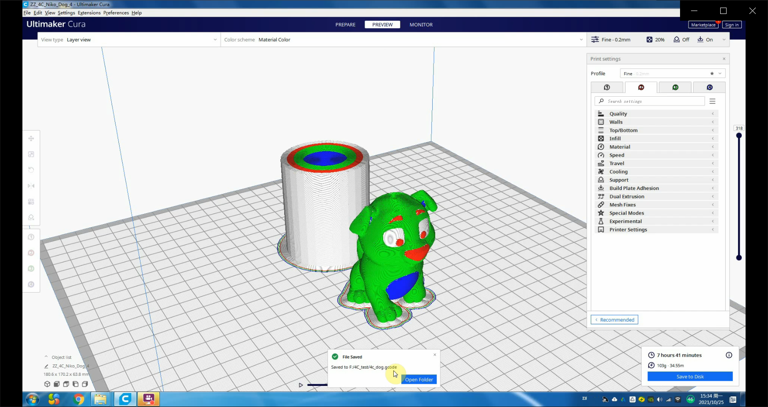Switch to 3D perspective view cube icon
This screenshot has height=407, width=768.
coord(47,384)
